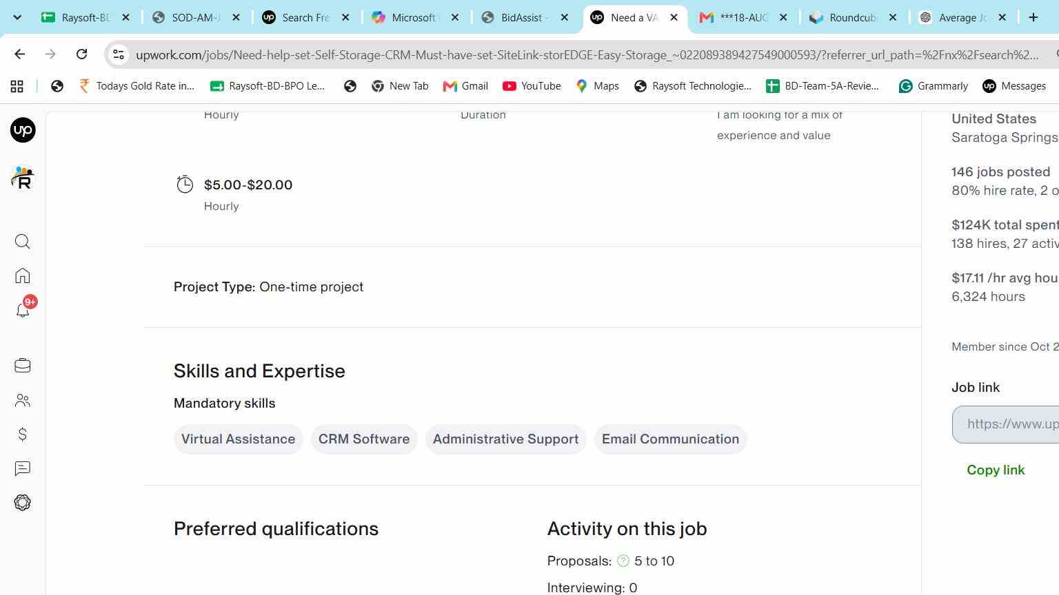Open the Grammarly bookmark
This screenshot has width=1059, height=595.
pyautogui.click(x=933, y=86)
